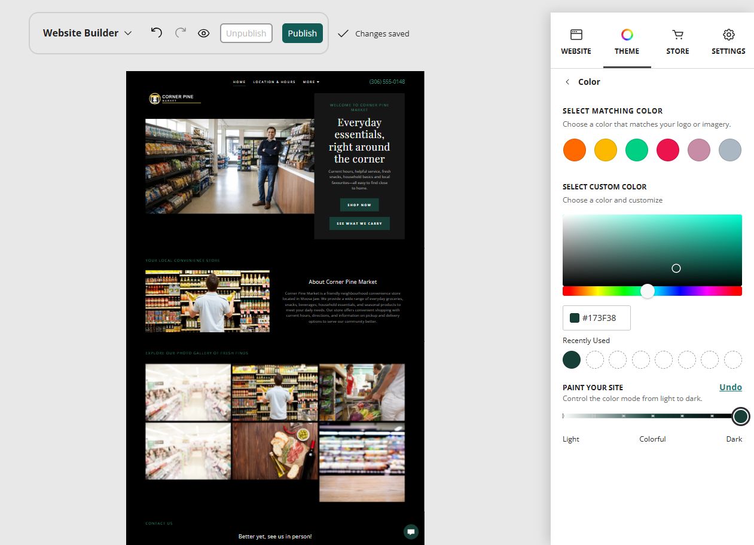Click 'Better yet, see us in person!' text
Screen dimensions: 754x545
click(275, 536)
